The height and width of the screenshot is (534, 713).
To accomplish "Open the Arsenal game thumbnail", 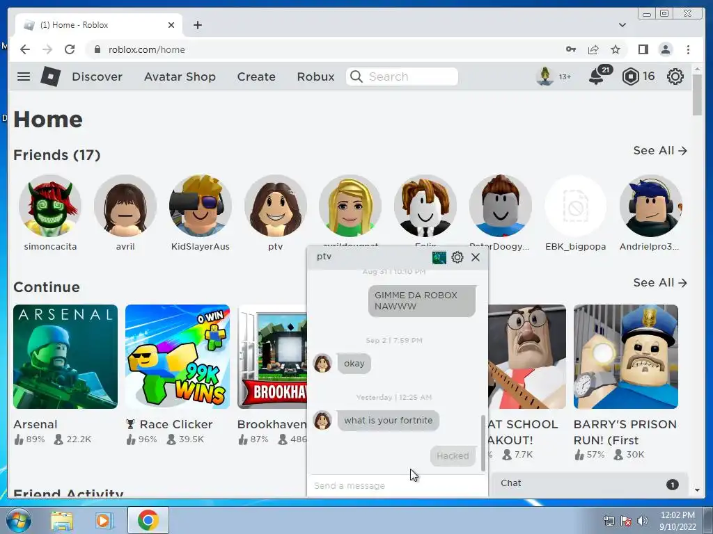I will coord(65,357).
